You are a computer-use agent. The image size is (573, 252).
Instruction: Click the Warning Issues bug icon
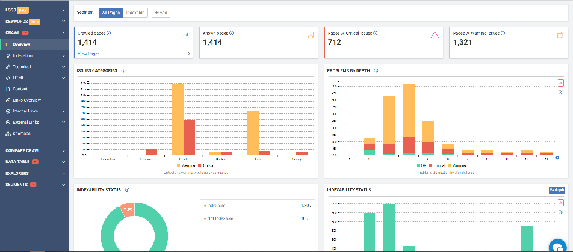coord(560,35)
